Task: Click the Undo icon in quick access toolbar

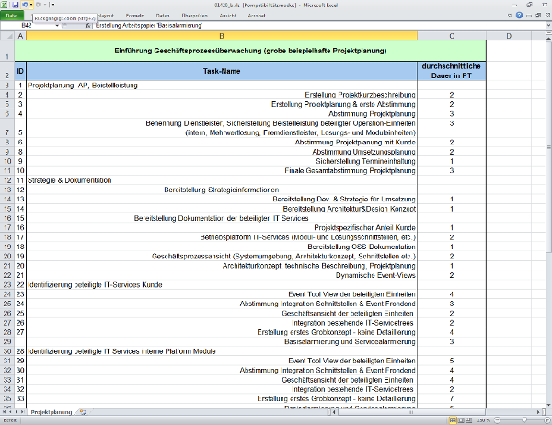Action: click(x=26, y=6)
